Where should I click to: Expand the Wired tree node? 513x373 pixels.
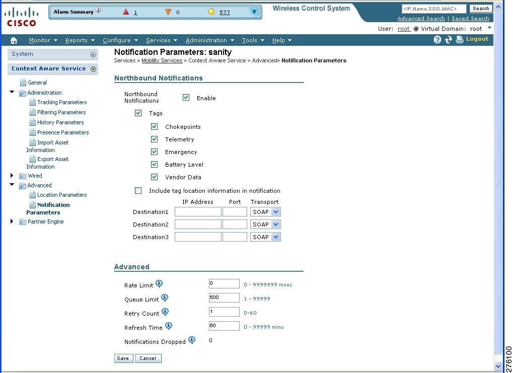coord(12,176)
